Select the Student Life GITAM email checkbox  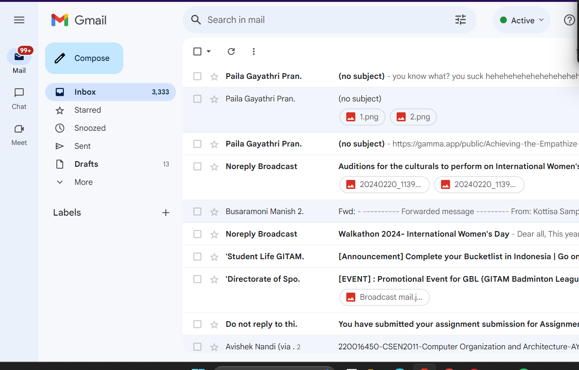tap(197, 257)
